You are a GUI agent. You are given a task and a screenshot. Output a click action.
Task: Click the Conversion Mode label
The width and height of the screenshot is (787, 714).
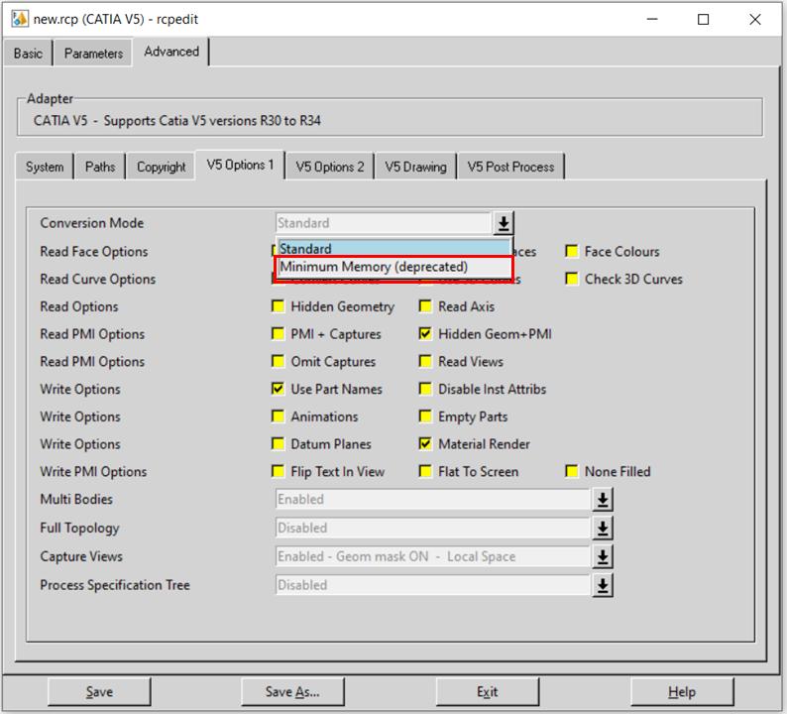pos(92,223)
